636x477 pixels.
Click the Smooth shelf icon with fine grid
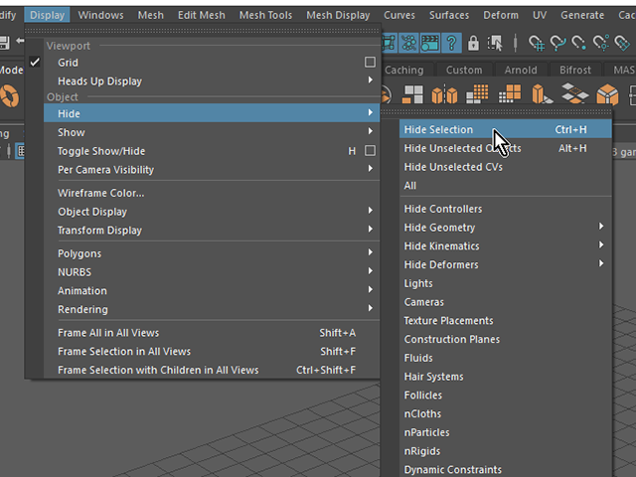tap(477, 94)
